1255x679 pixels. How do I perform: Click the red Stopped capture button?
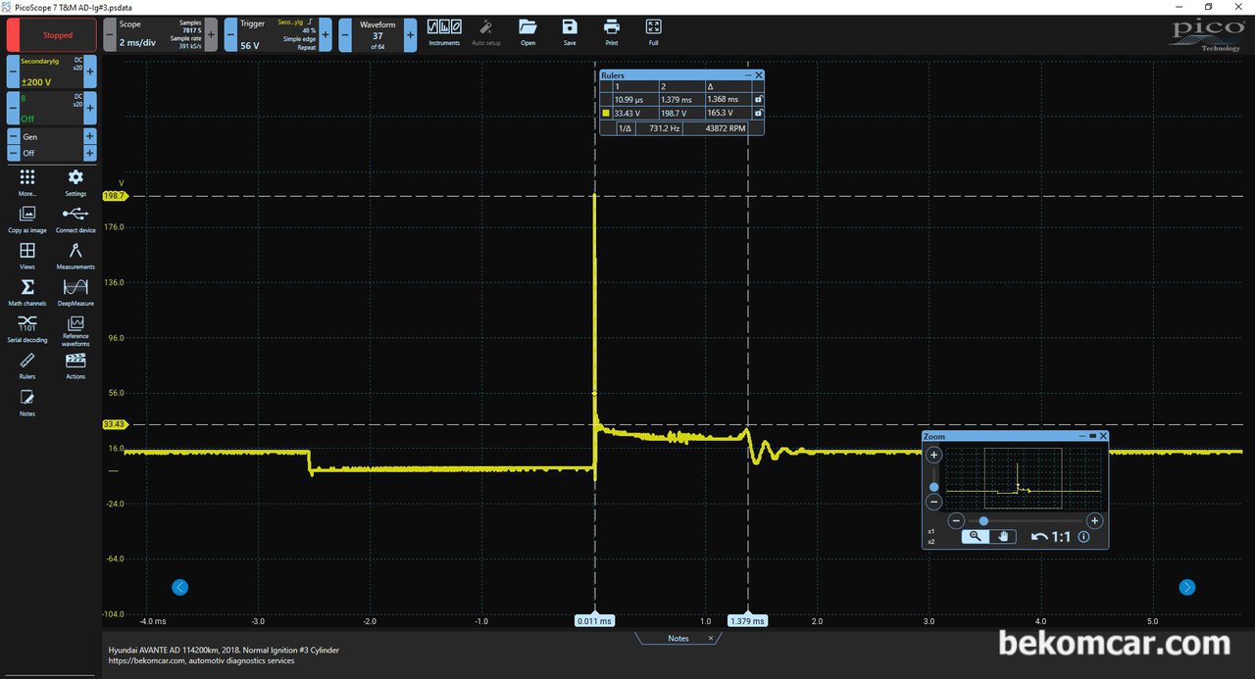(x=50, y=34)
